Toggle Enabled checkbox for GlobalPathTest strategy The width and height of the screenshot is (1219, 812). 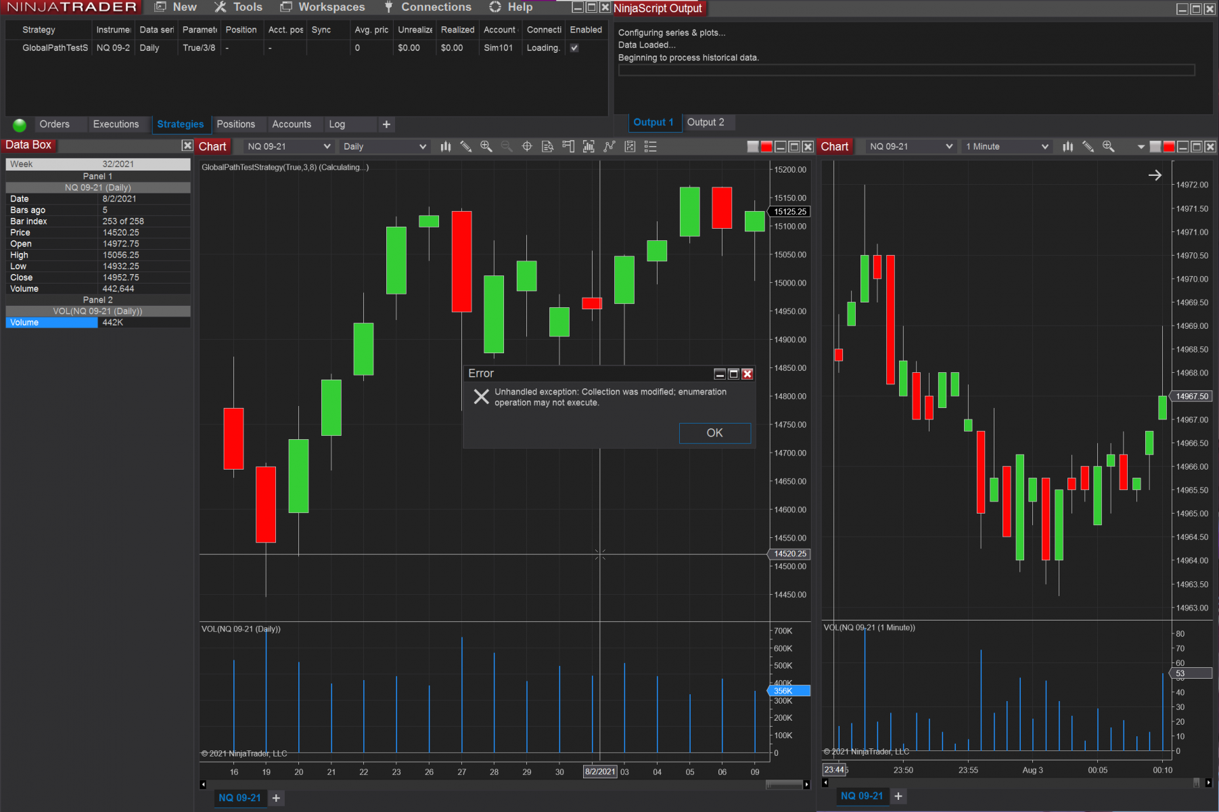tap(574, 48)
